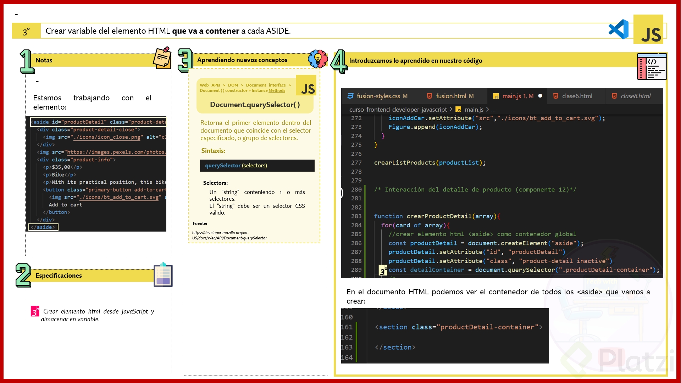Click JS icon in breadcrumb path

click(x=458, y=110)
